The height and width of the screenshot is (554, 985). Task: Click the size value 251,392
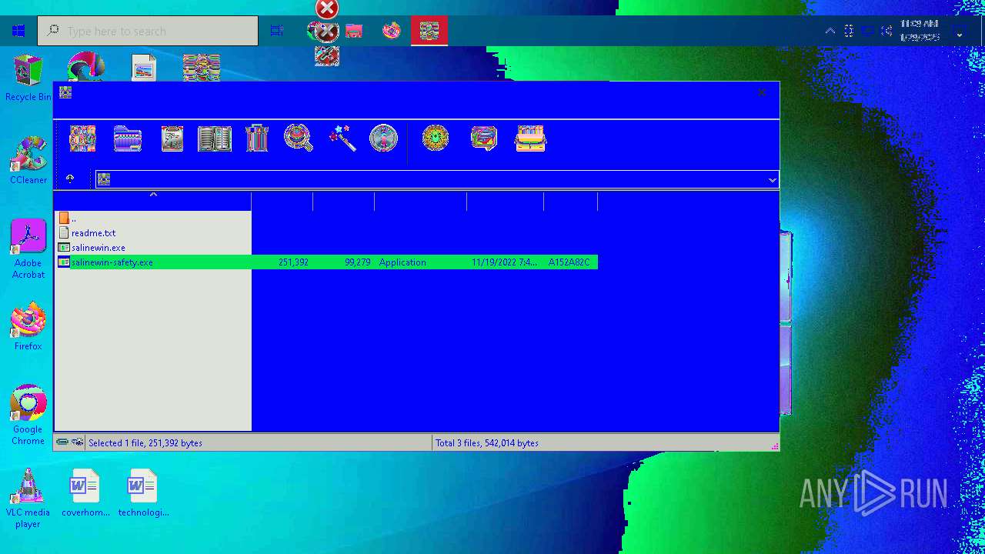coord(293,262)
